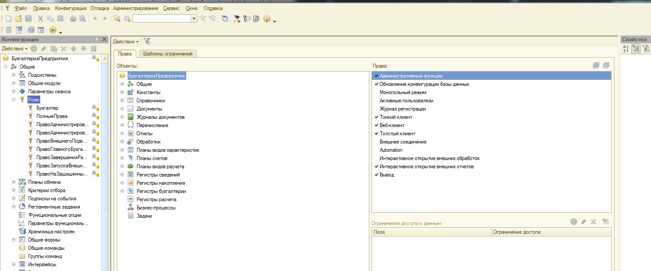Expand Документы in the Объекты list
The width and height of the screenshot is (651, 271).
(x=122, y=109)
